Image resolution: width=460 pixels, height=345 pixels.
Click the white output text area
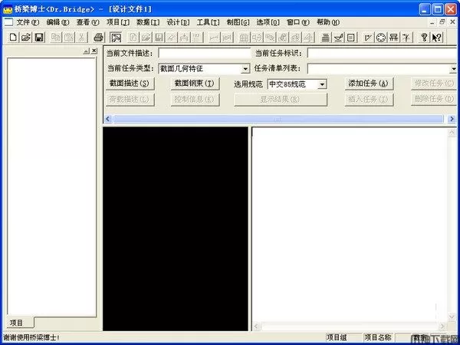pyautogui.click(x=350, y=225)
